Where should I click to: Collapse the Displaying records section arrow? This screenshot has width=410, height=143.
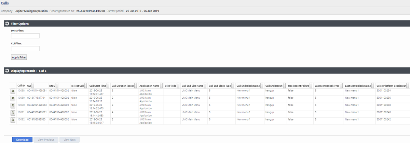[x=7, y=71]
